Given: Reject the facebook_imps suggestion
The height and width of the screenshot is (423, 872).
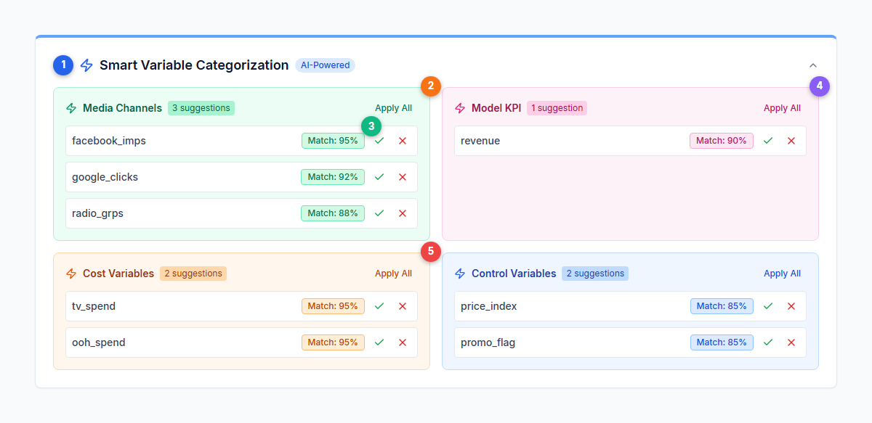Looking at the screenshot, I should [403, 141].
